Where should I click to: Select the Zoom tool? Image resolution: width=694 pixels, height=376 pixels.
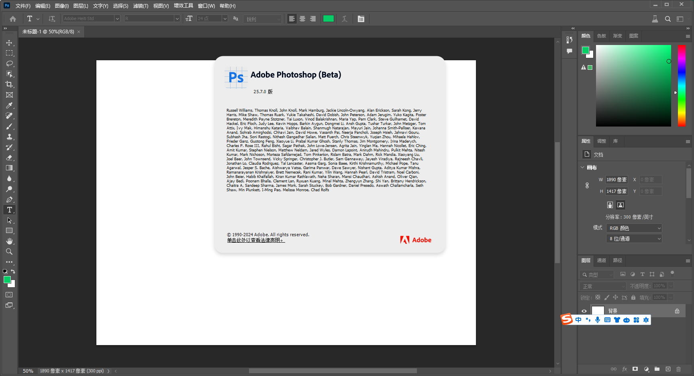[x=9, y=251]
